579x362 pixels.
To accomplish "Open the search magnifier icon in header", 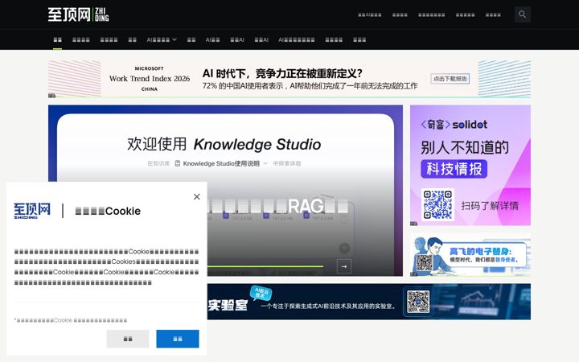I will 522,14.
